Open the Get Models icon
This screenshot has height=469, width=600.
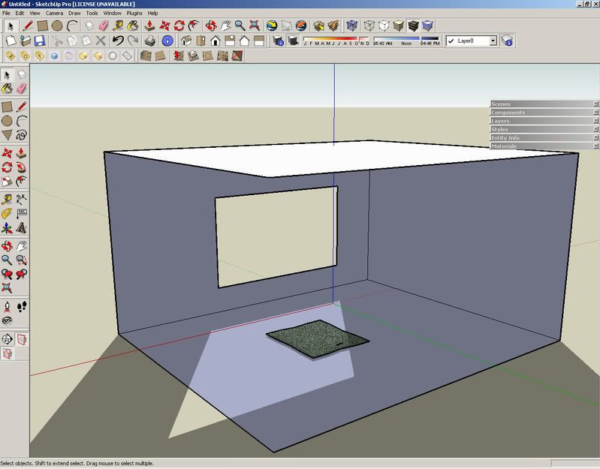pyautogui.click(x=318, y=26)
